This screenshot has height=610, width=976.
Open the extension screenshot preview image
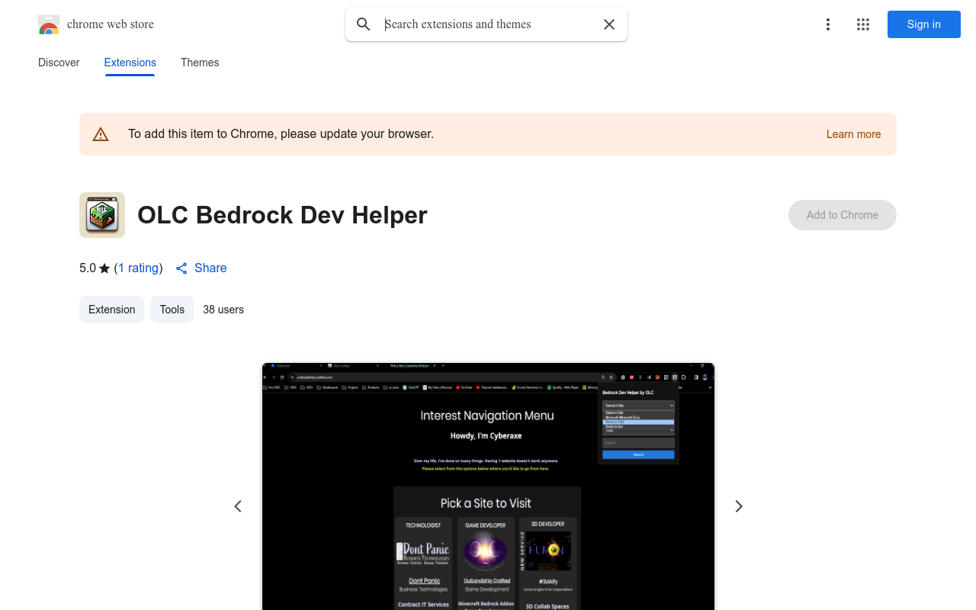[x=488, y=486]
